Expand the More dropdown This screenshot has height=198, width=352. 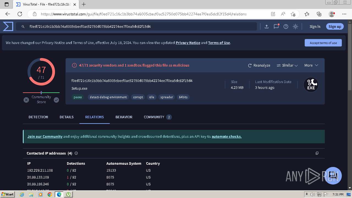point(311,65)
